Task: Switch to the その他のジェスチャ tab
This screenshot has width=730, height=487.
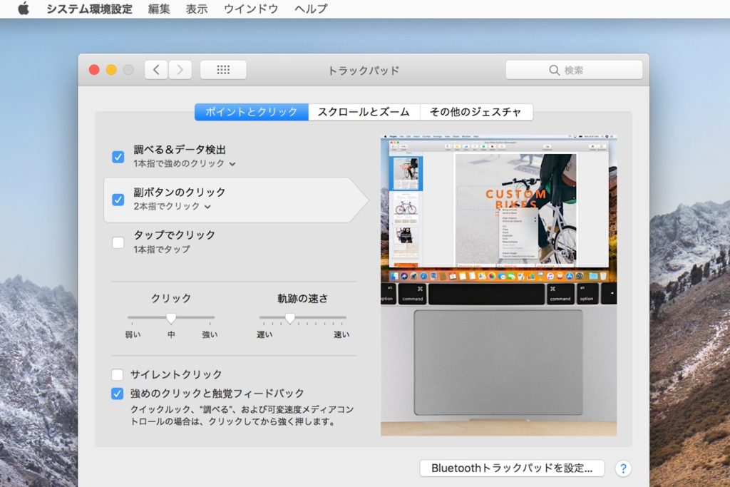Action: [476, 112]
